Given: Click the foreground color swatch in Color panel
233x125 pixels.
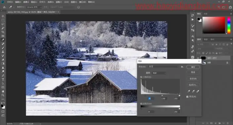Looking at the screenshot, I should click(x=199, y=19).
